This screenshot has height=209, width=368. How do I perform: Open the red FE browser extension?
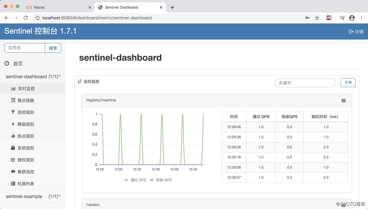[329, 18]
